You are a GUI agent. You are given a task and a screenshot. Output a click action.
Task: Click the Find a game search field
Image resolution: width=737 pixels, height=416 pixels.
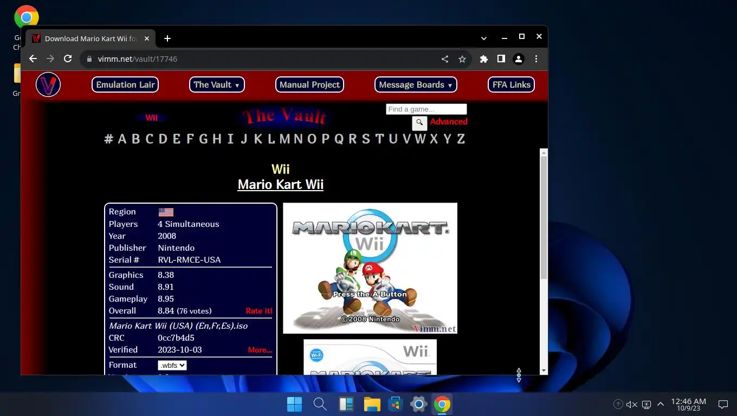(x=426, y=109)
